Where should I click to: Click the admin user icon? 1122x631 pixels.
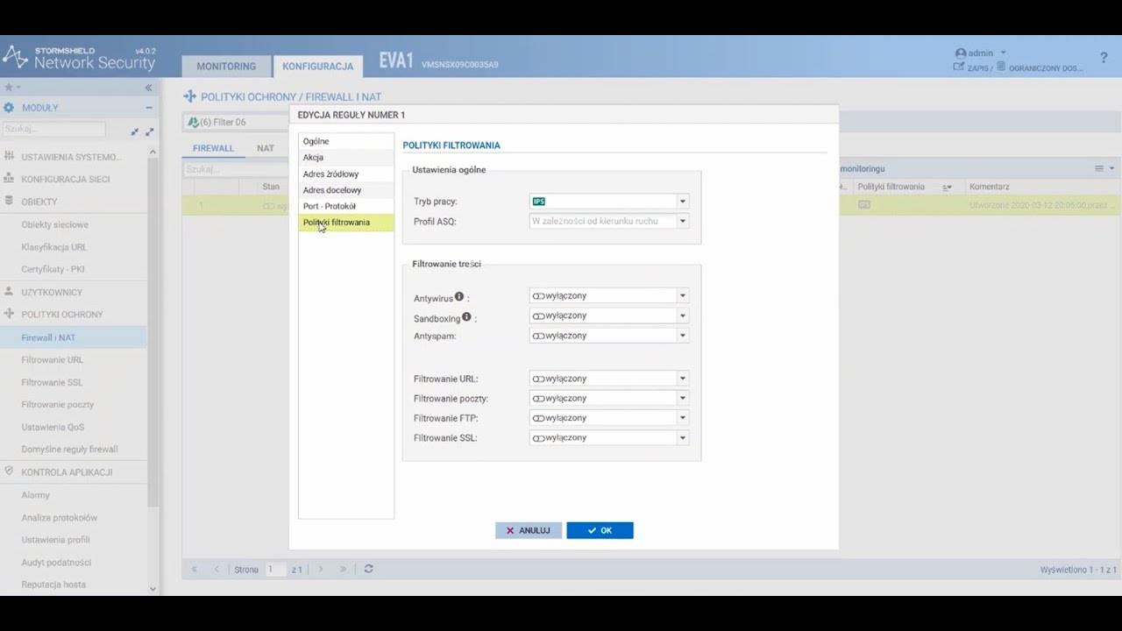coord(961,53)
